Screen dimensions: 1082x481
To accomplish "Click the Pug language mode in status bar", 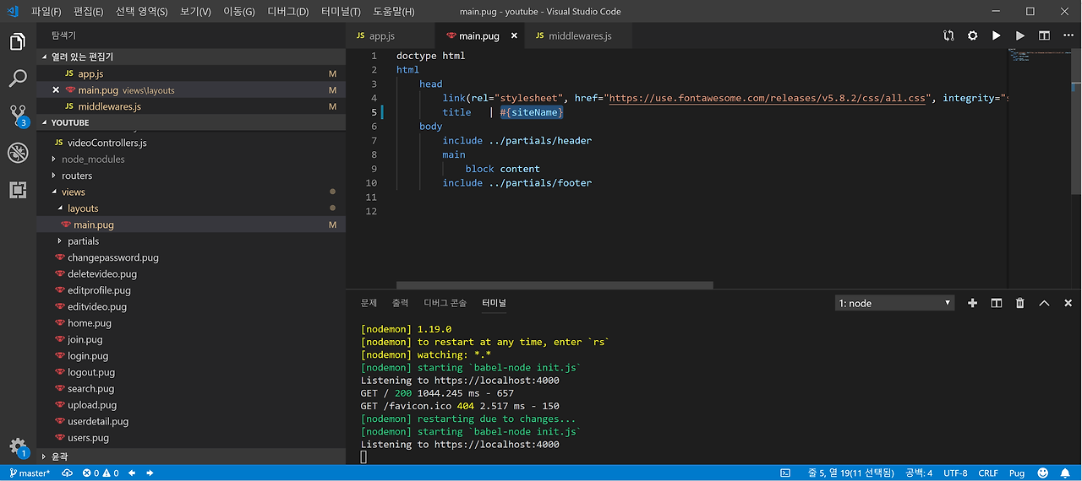I will [x=1017, y=473].
